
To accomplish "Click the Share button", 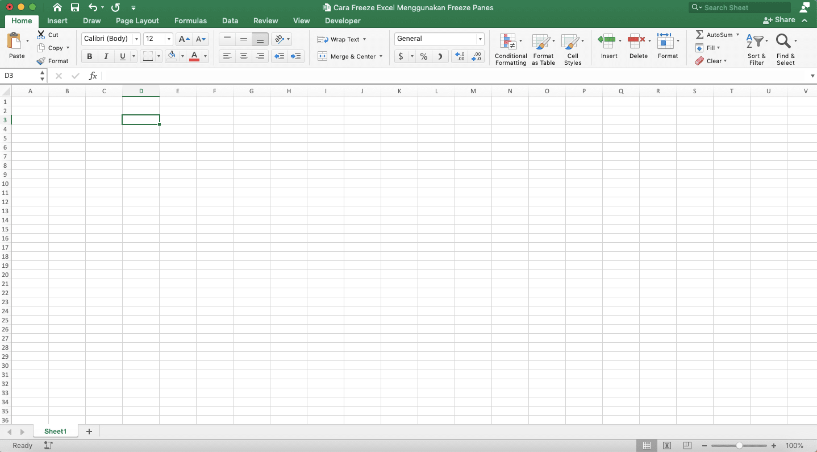I will [780, 20].
